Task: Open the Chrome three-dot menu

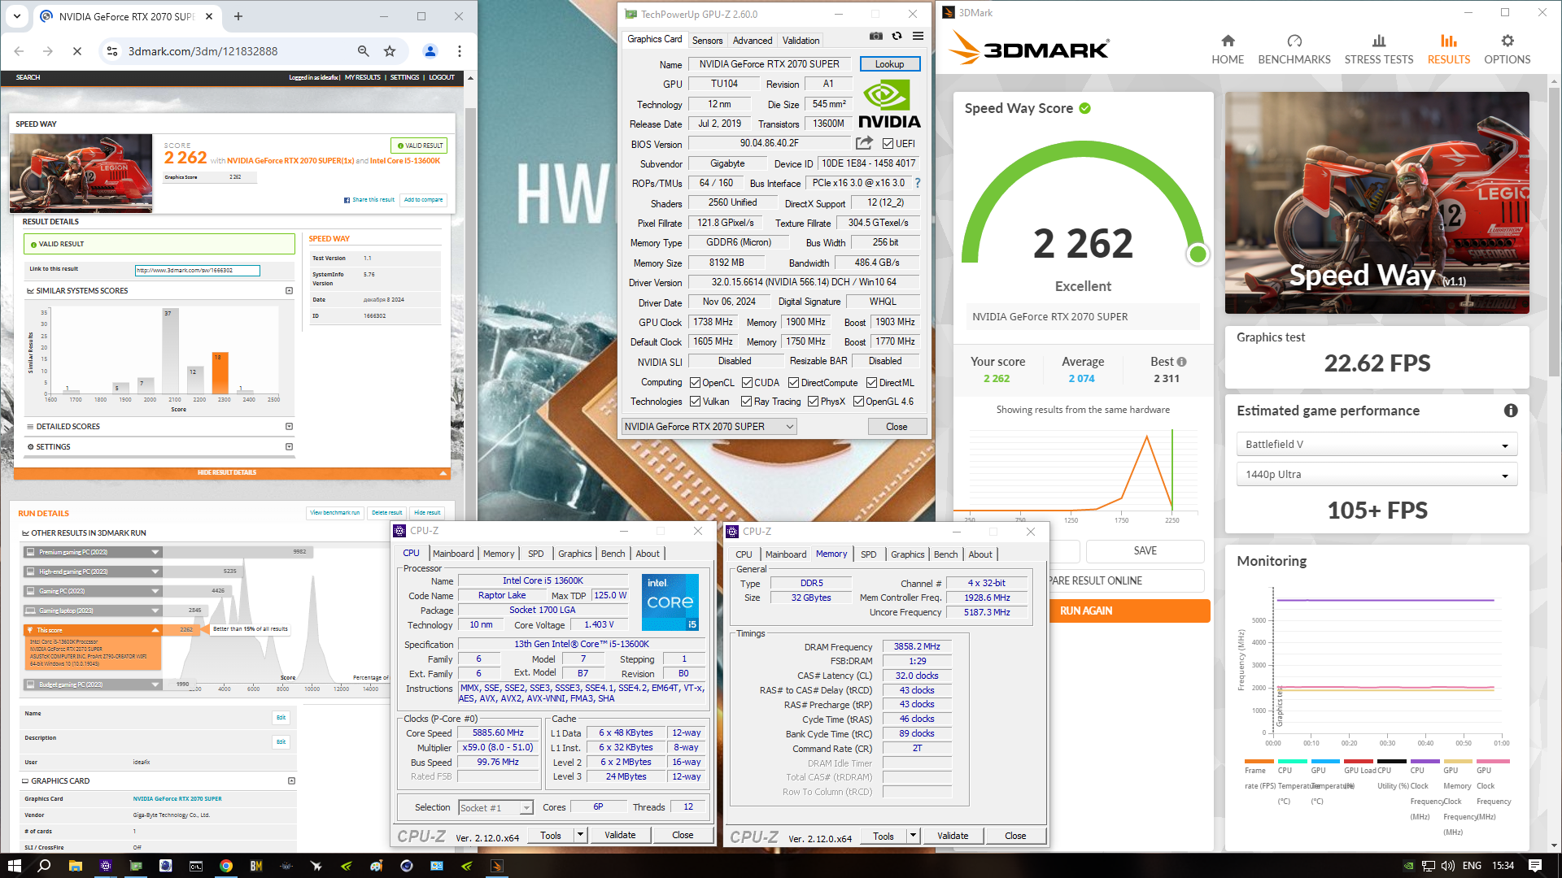Action: (x=460, y=51)
